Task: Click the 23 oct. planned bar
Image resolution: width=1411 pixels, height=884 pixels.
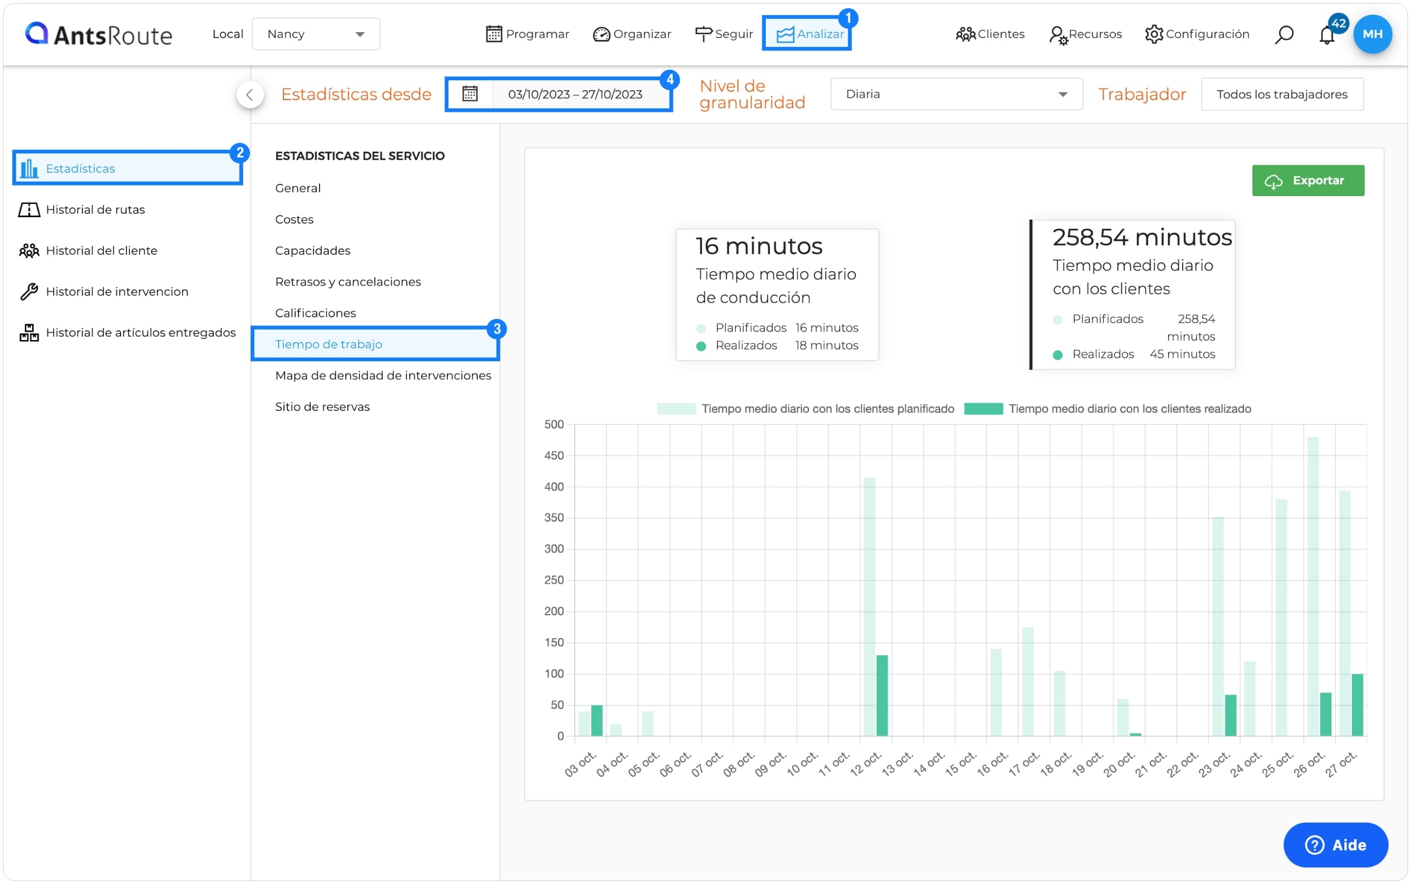Action: click(1218, 626)
